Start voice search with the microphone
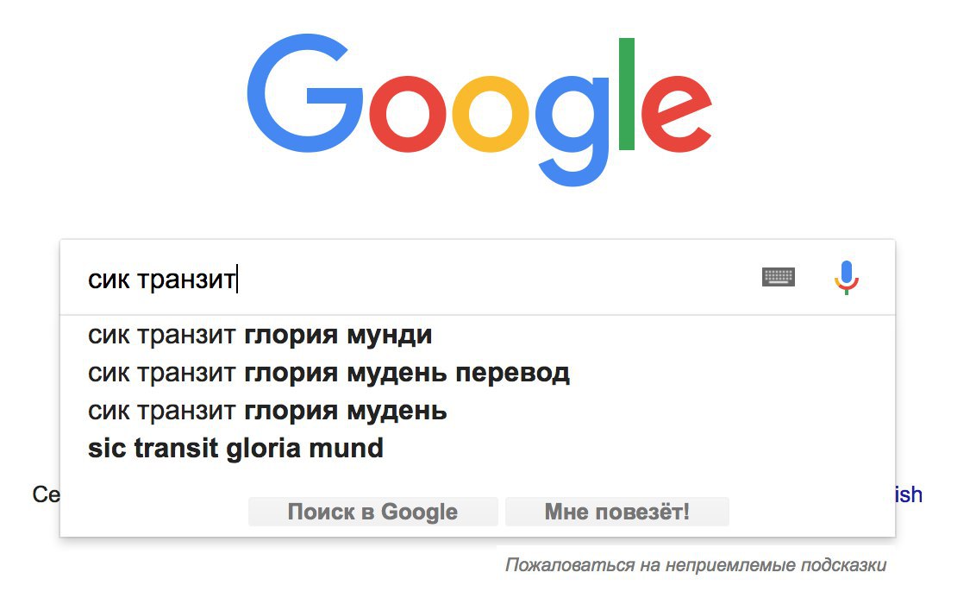Image resolution: width=976 pixels, height=604 pixels. coord(847,277)
